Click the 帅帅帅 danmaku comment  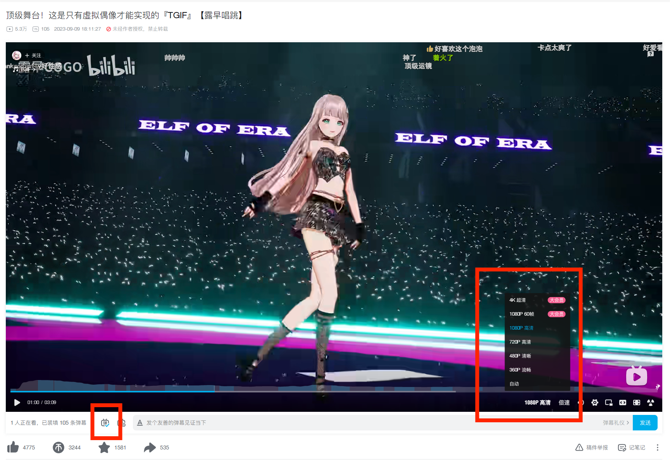175,58
